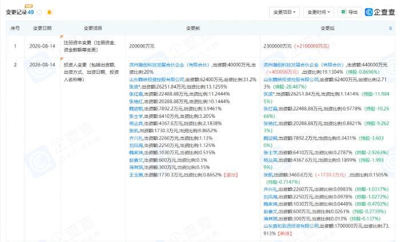
Task: Open 齐兴礼 link with 1.13% in 变更前
Action: pos(136,138)
